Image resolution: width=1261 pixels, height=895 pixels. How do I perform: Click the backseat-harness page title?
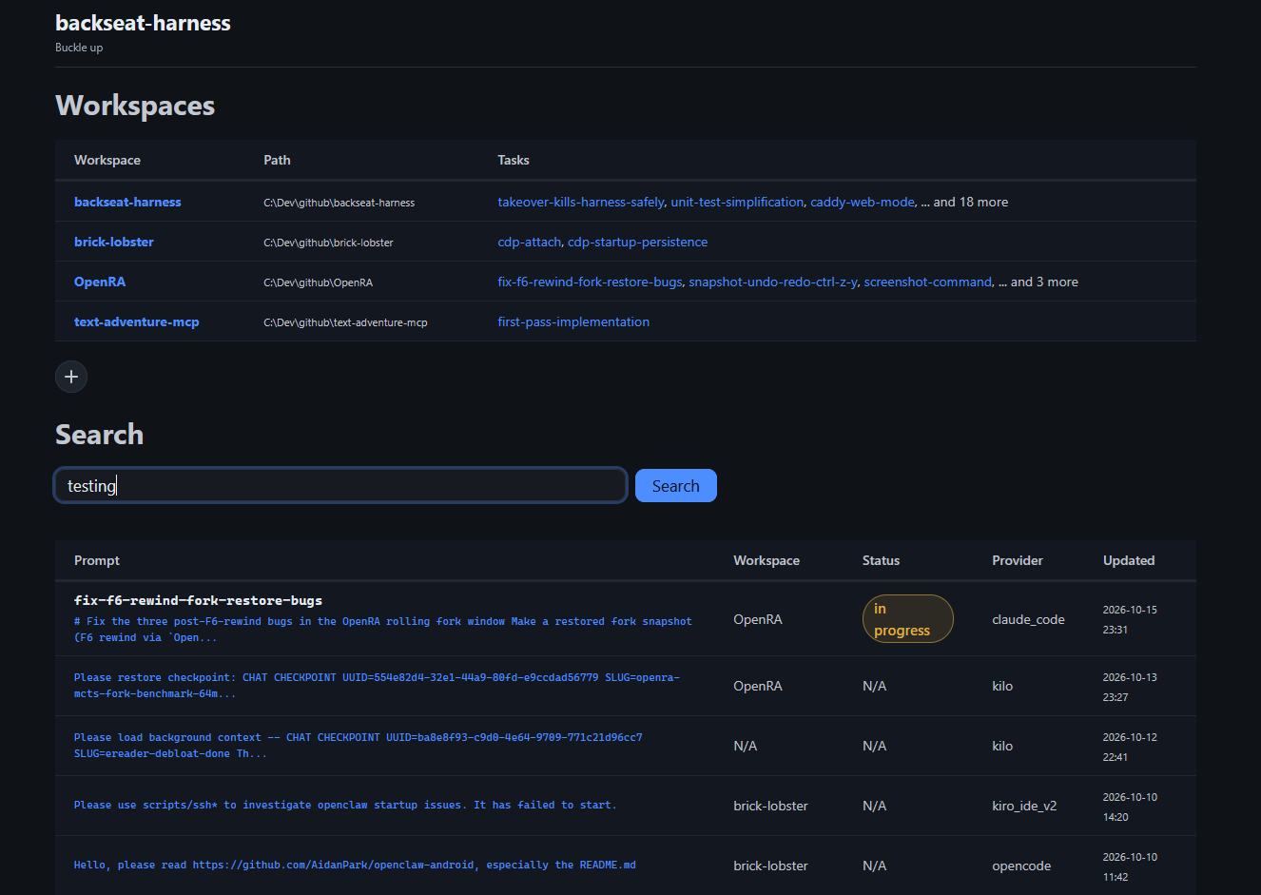coord(143,23)
